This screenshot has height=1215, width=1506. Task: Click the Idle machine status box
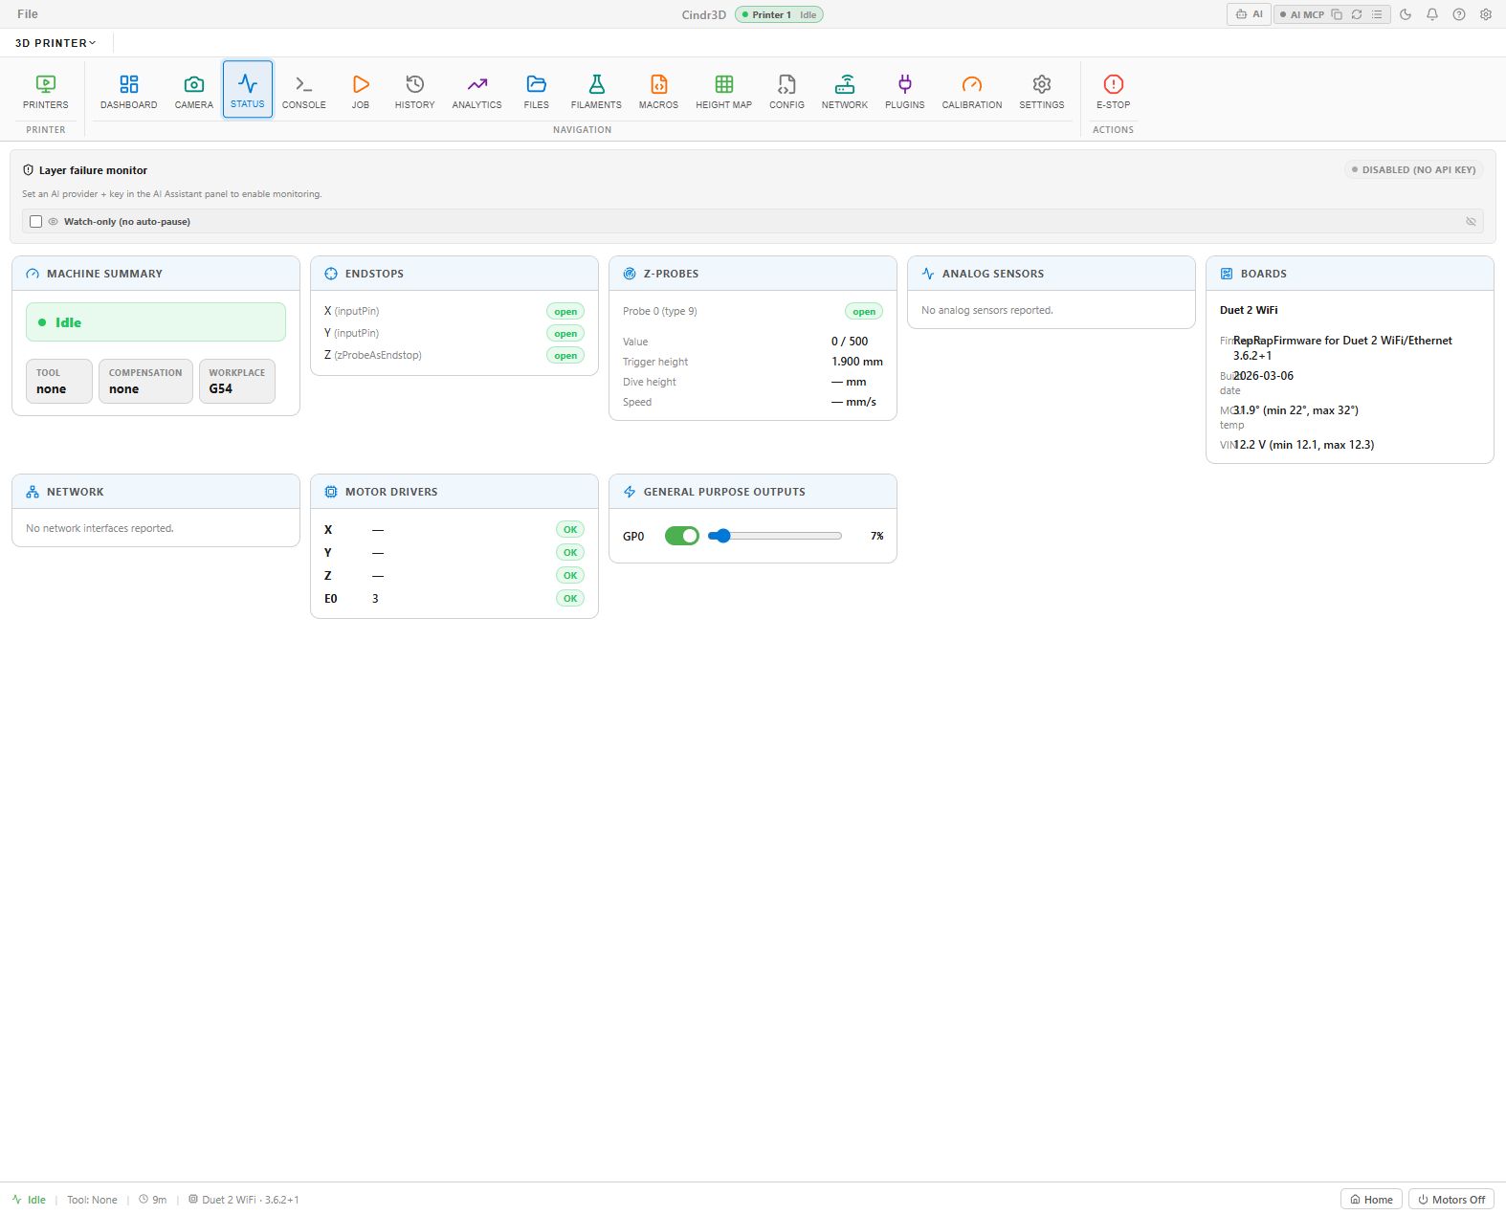[x=156, y=321]
